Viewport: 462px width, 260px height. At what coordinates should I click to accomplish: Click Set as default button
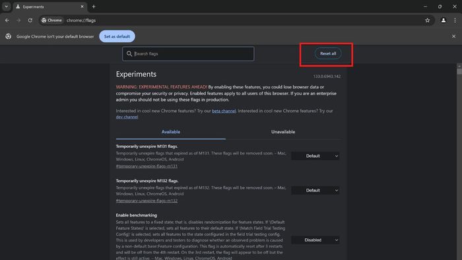(x=117, y=36)
